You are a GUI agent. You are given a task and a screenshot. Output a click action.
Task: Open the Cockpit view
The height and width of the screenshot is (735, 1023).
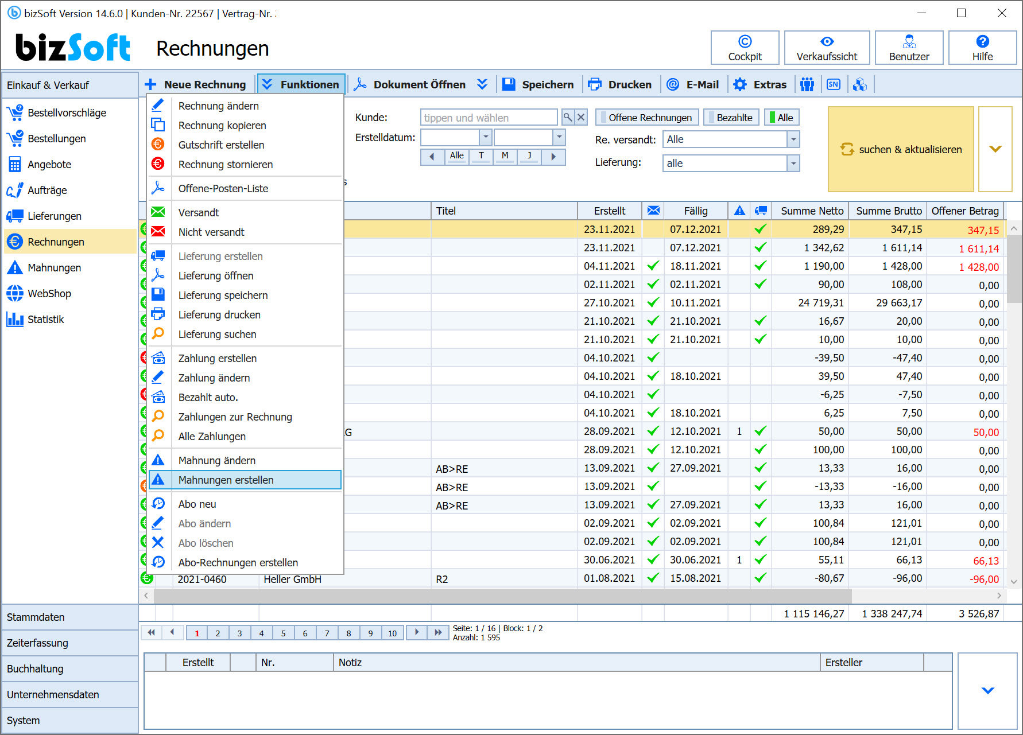745,48
